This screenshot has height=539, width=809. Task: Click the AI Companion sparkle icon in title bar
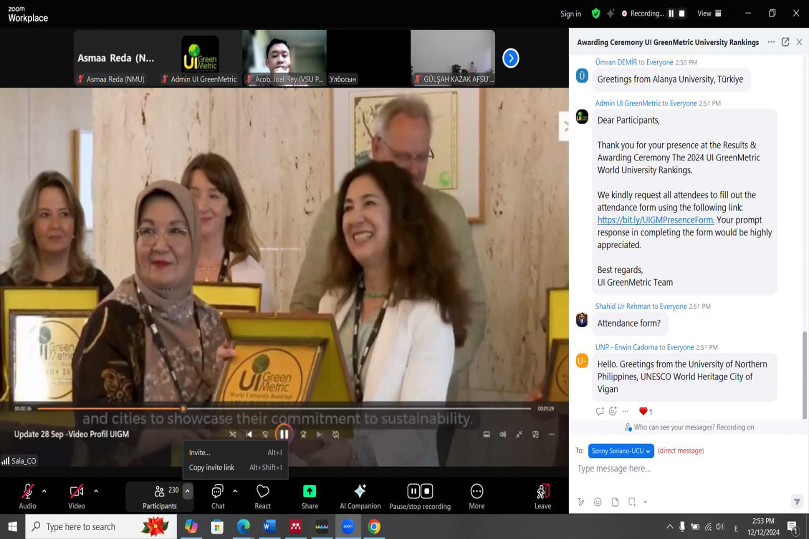611,13
